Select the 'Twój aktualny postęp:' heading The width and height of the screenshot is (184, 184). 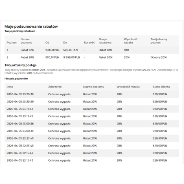[21, 65]
